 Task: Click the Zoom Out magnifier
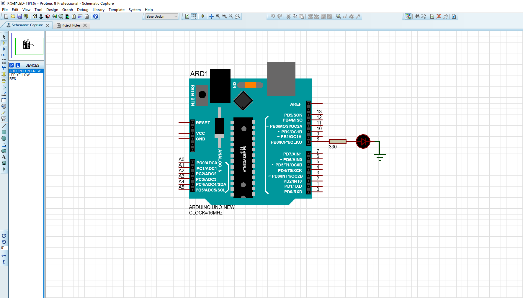pos(224,17)
